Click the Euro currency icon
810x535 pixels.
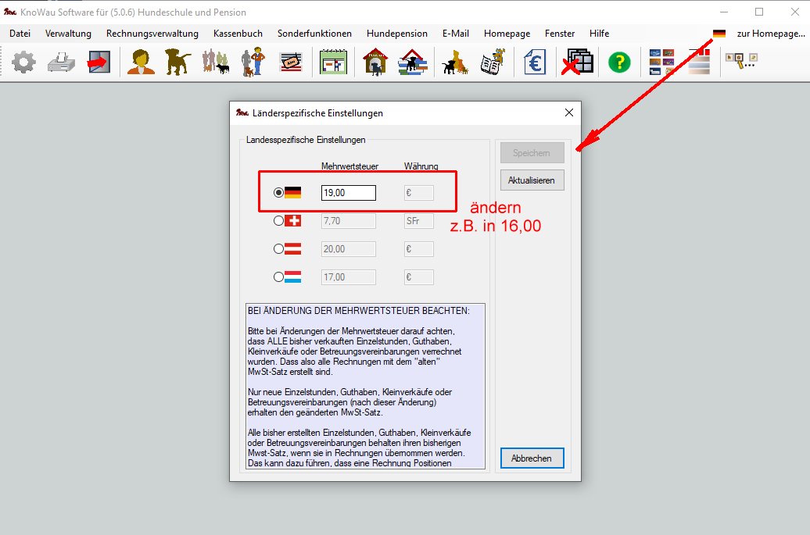(x=535, y=62)
